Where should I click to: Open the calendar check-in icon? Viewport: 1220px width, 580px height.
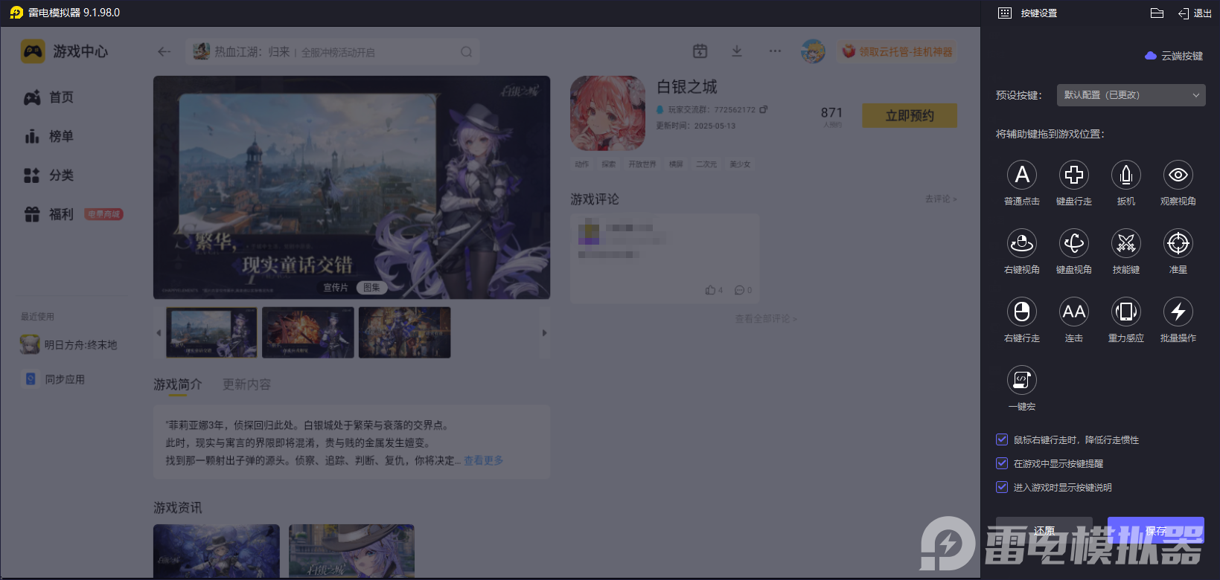coord(700,51)
